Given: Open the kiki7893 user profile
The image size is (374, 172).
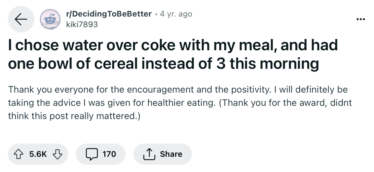Looking at the screenshot, I should (x=82, y=24).
